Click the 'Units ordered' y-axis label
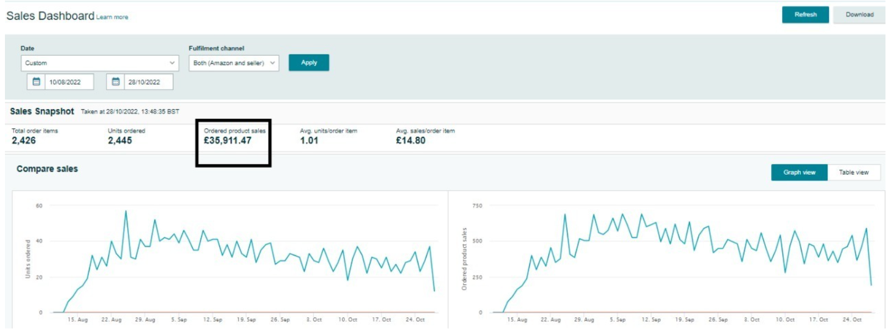Screen dimensions: 886x329 (x=28, y=259)
